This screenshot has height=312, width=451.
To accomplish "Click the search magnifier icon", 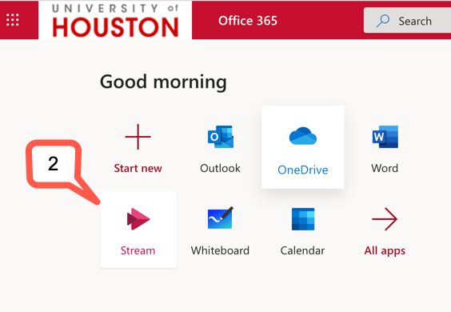I will pos(383,21).
